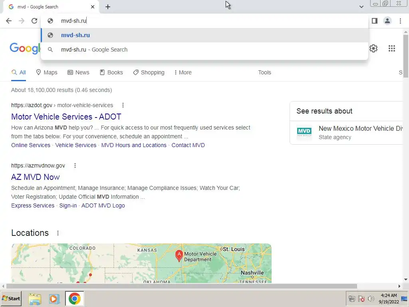
Task: Toggle the Chrome side panel icon
Action: 375,21
